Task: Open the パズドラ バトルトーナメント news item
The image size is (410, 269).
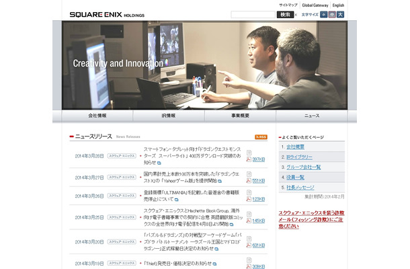Action: (x=192, y=242)
